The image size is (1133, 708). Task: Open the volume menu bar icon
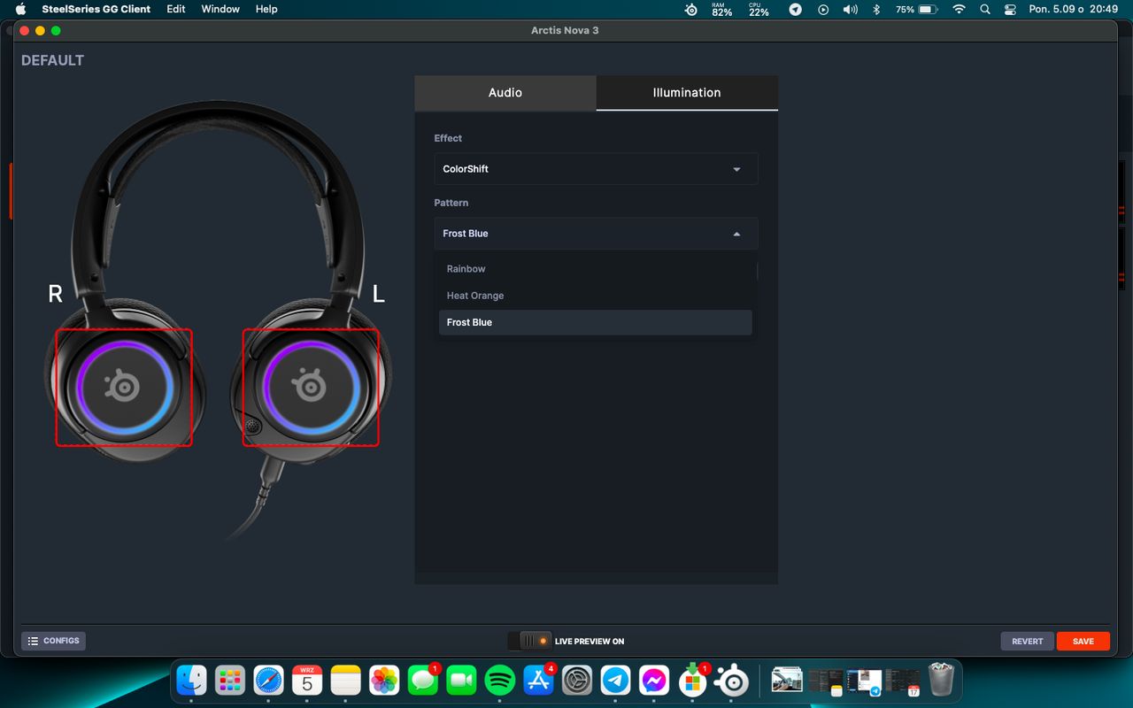850,9
